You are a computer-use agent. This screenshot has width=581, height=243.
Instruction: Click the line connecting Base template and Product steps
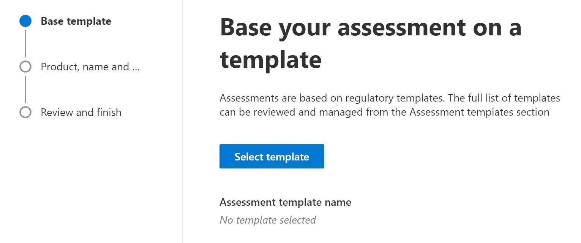point(25,44)
